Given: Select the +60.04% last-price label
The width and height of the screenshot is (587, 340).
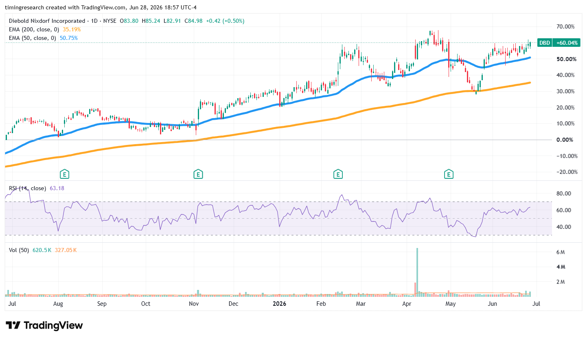Looking at the screenshot, I should tap(566, 43).
